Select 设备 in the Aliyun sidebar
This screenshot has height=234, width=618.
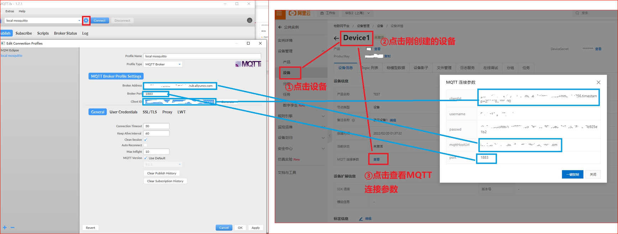pos(287,73)
